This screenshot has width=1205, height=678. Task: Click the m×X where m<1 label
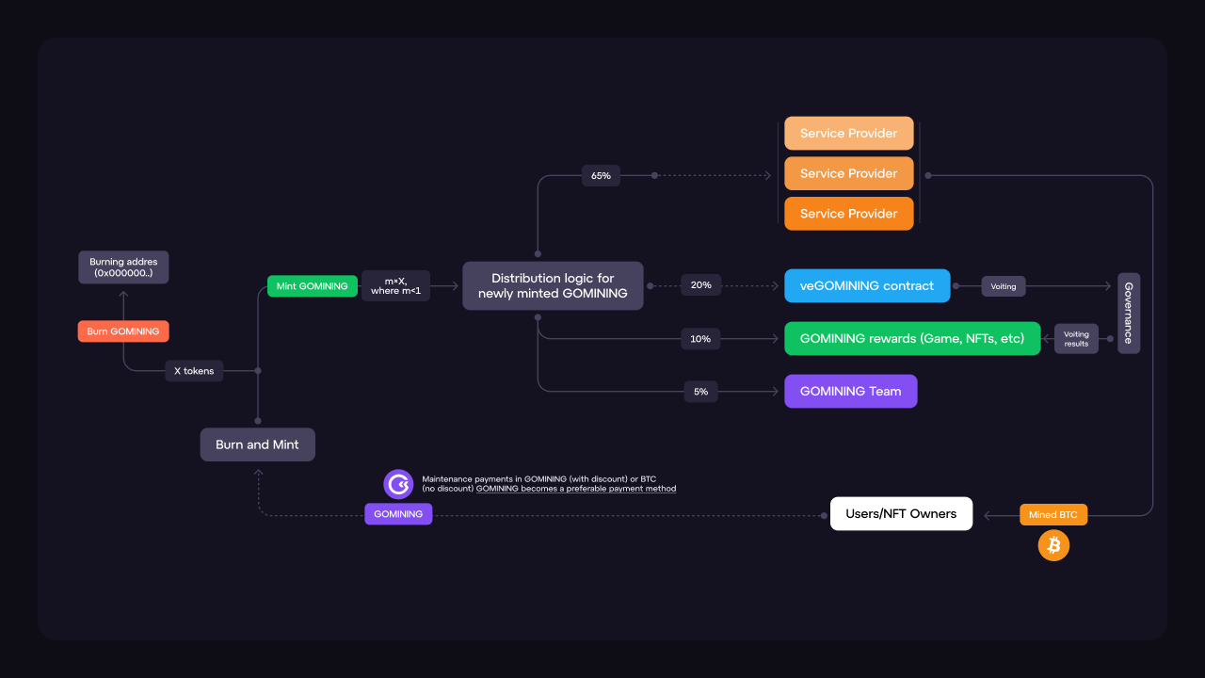point(395,286)
